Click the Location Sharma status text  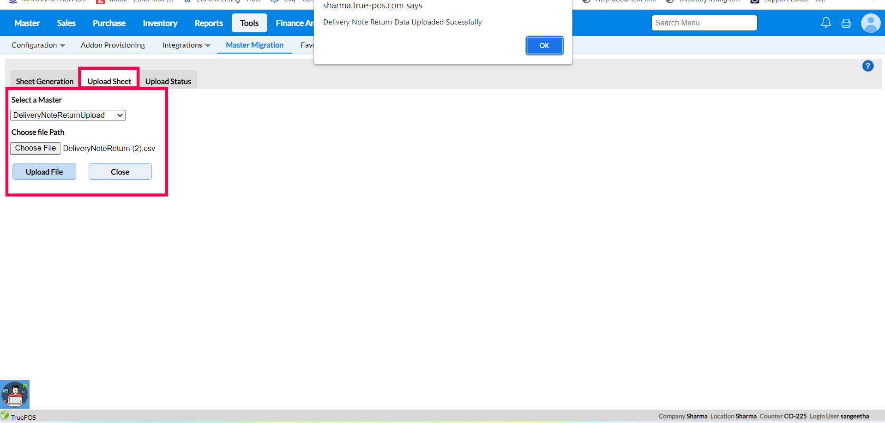pyautogui.click(x=734, y=417)
